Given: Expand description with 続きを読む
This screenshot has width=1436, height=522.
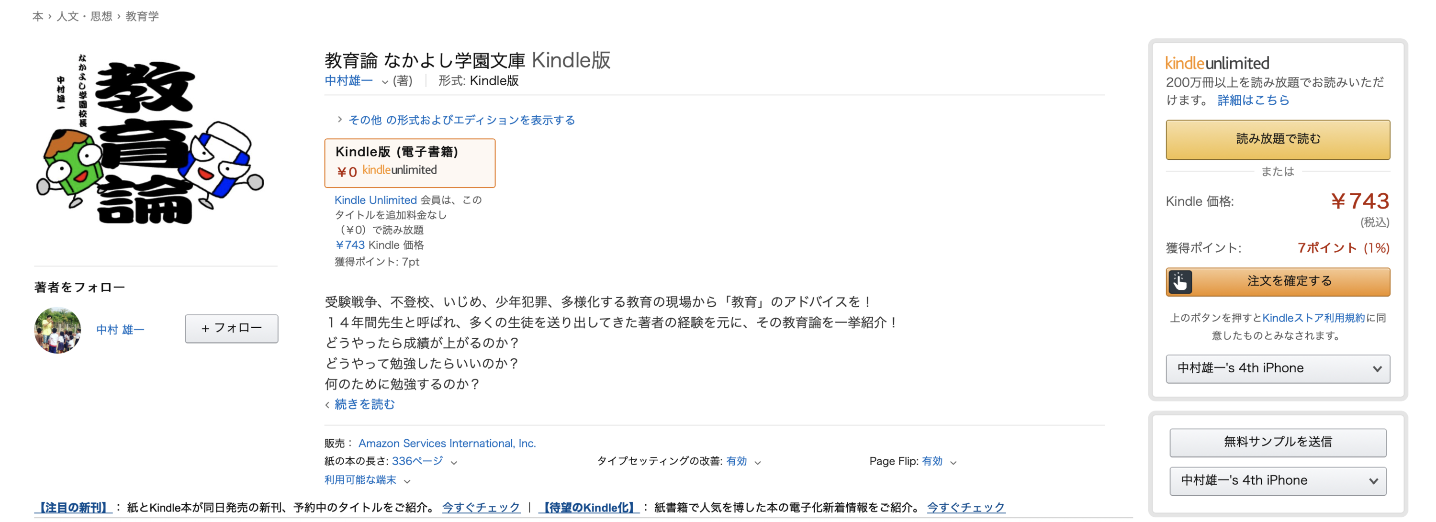Looking at the screenshot, I should click(364, 404).
